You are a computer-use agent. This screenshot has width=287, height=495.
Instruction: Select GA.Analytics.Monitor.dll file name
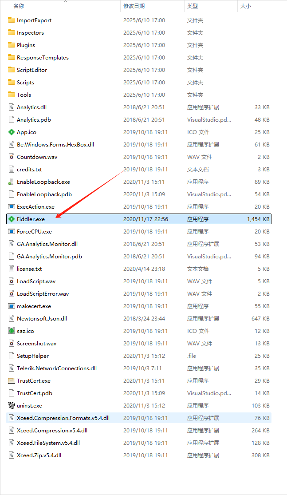click(47, 244)
